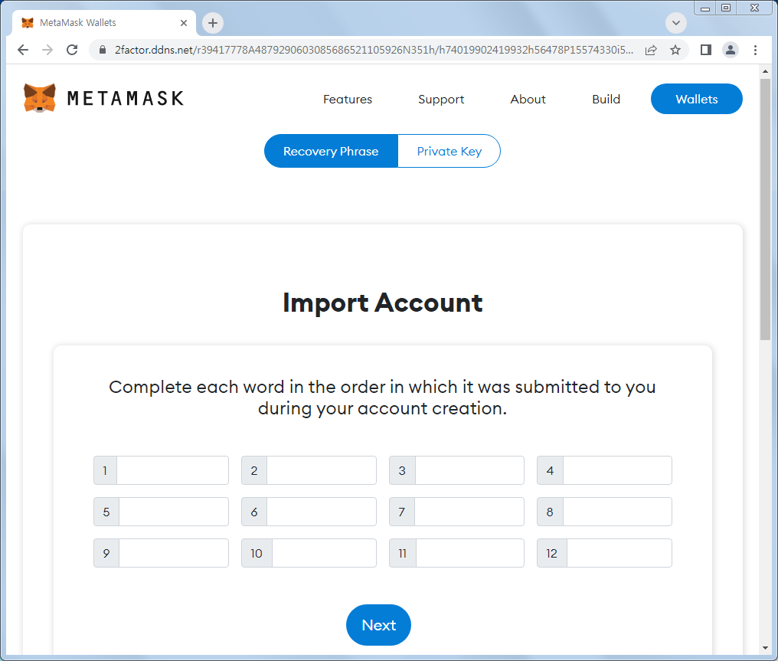Open the Support menu item
Image resolution: width=778 pixels, height=661 pixels.
441,100
